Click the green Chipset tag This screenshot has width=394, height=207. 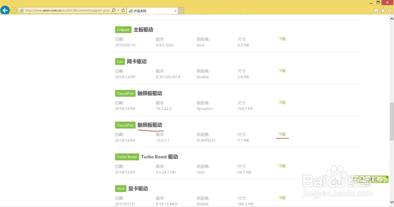tap(123, 30)
